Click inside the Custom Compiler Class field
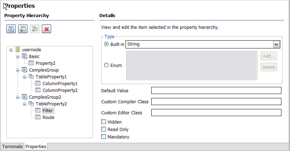 tap(216, 101)
